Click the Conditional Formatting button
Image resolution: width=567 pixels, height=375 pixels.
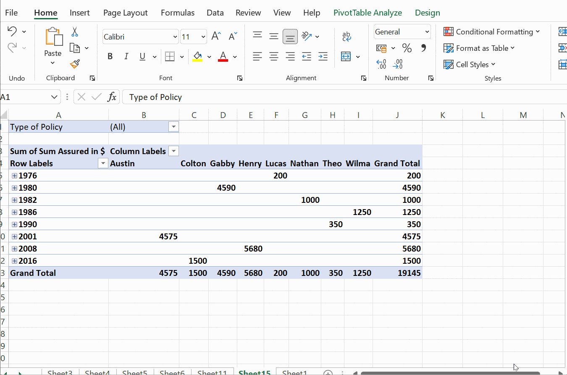[x=491, y=32]
